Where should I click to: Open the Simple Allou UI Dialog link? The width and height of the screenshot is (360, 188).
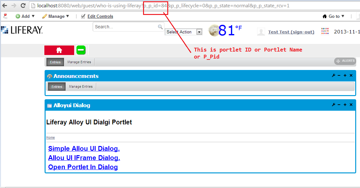click(x=83, y=149)
